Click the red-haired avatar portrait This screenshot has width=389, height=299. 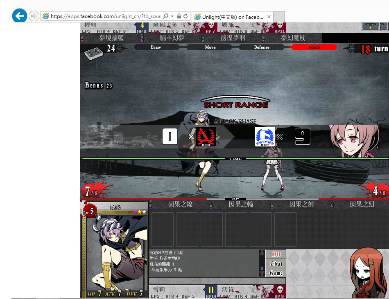point(368,273)
